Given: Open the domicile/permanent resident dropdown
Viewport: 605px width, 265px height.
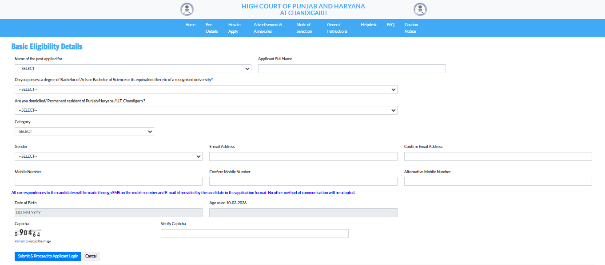Looking at the screenshot, I should (206, 110).
